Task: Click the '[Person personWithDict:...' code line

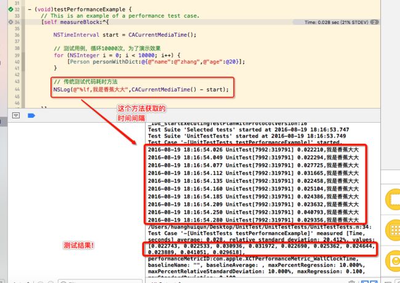Action: coord(156,62)
